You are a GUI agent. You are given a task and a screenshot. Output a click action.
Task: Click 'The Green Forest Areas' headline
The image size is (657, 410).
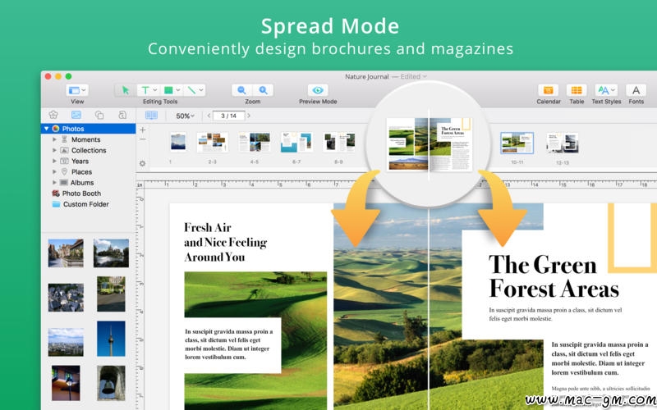tap(554, 276)
